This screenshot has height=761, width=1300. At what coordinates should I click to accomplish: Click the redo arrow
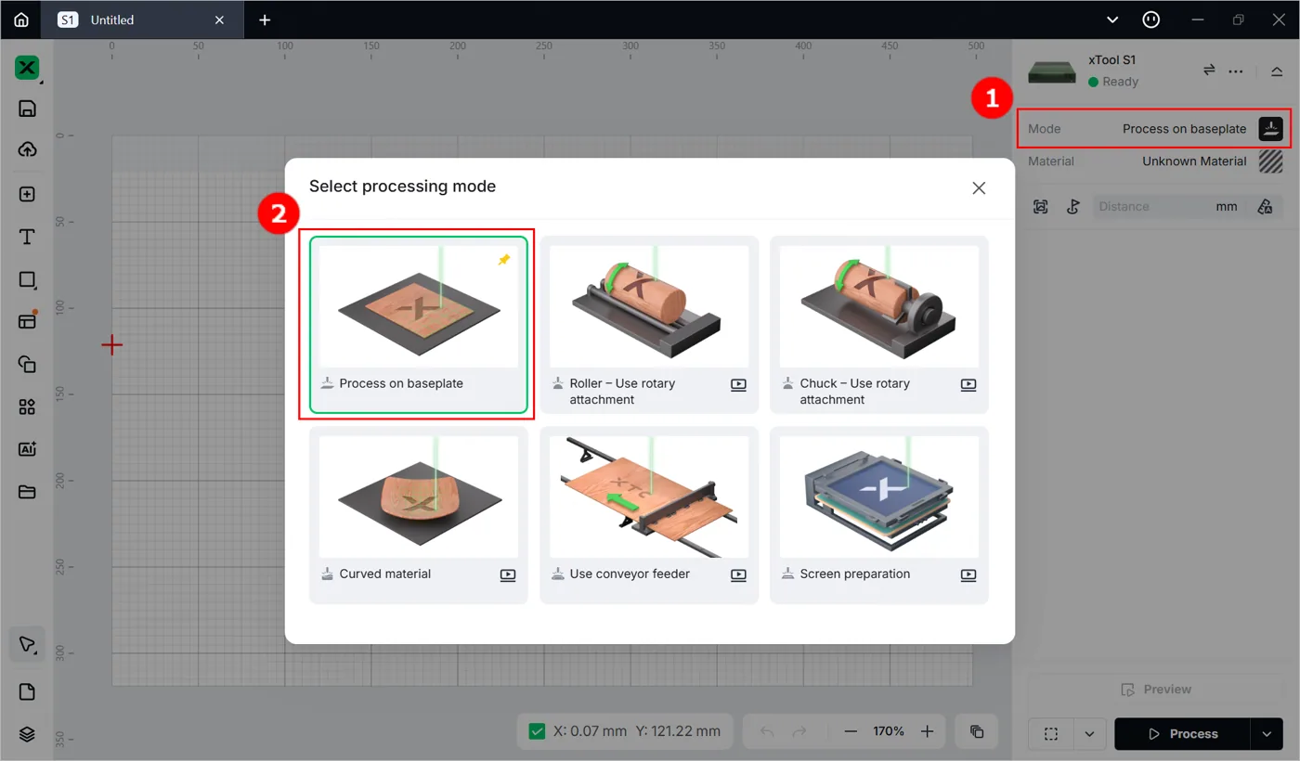799,731
